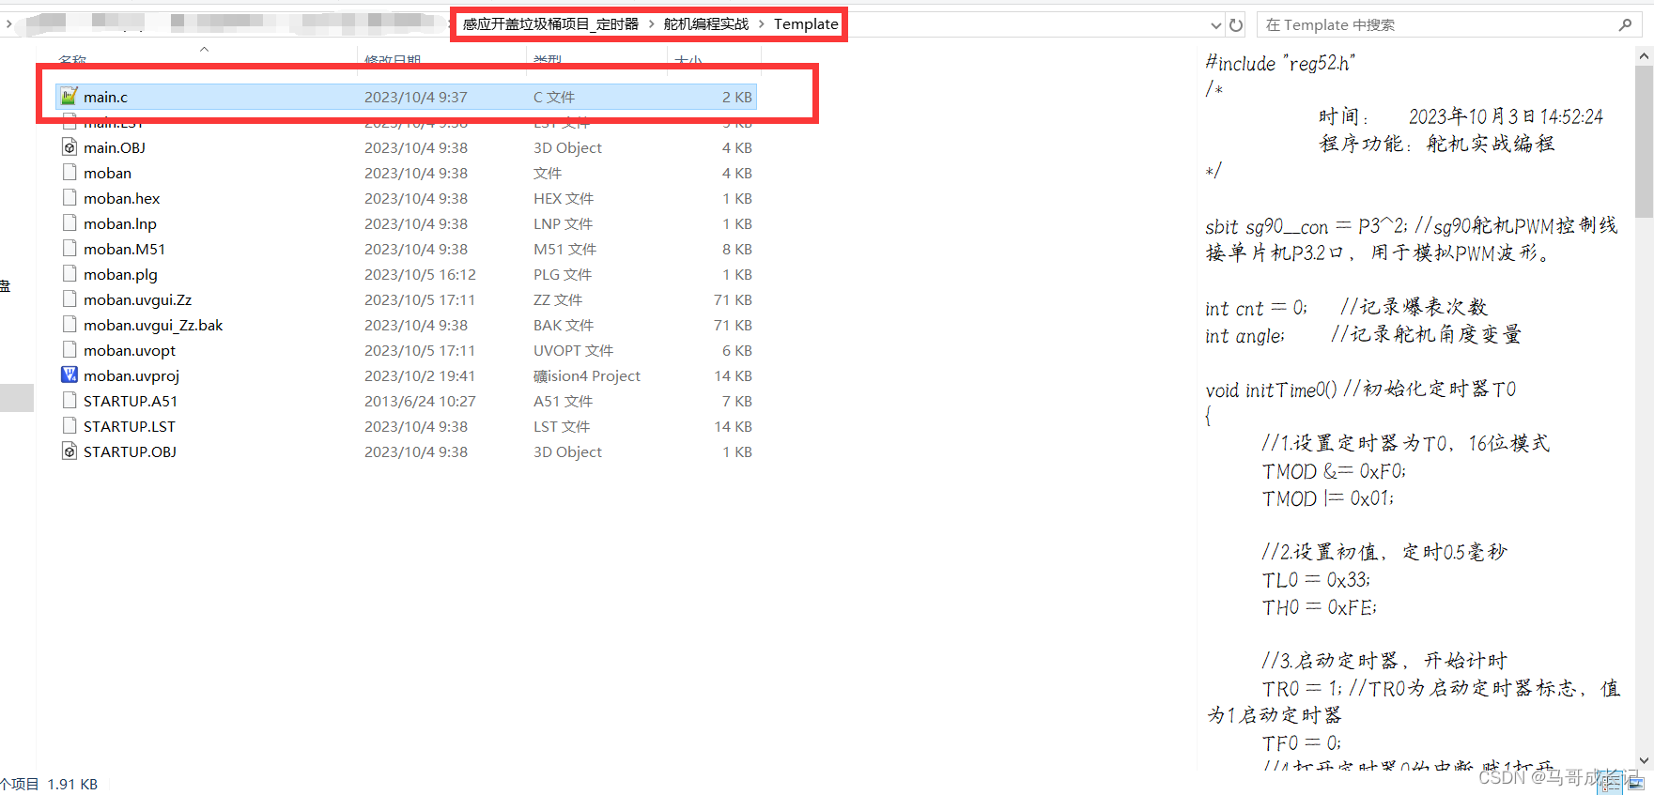
Task: Click the date 2023/10/4 9:37
Action: pyautogui.click(x=415, y=97)
